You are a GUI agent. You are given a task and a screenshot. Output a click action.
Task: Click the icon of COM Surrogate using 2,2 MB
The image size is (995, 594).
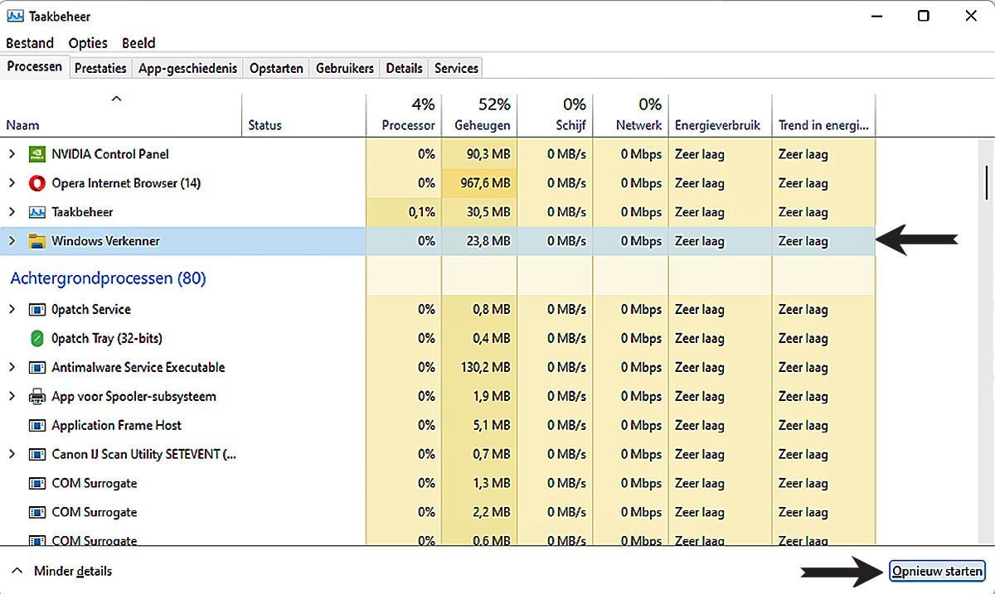[x=36, y=513]
